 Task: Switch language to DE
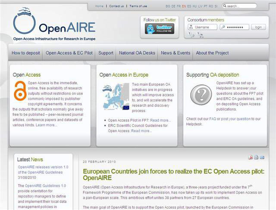click(173, 6)
